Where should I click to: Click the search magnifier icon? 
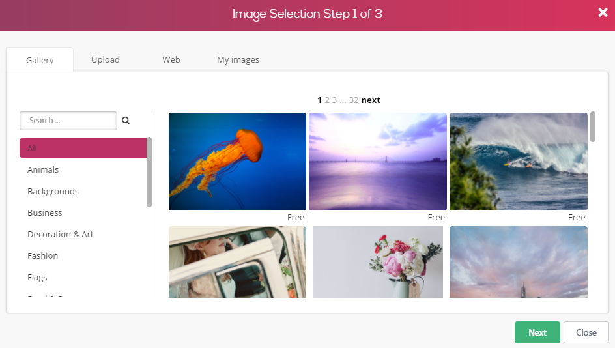pyautogui.click(x=126, y=121)
